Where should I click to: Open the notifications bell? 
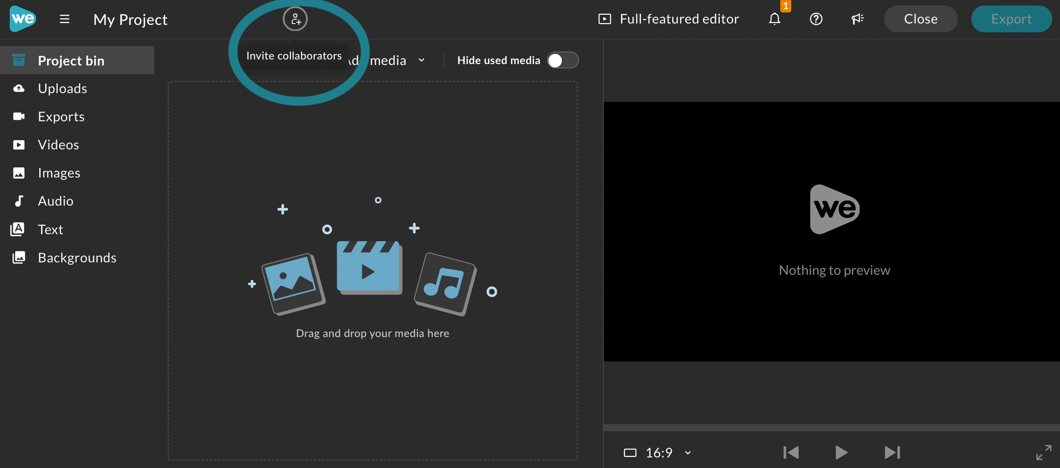click(x=775, y=19)
